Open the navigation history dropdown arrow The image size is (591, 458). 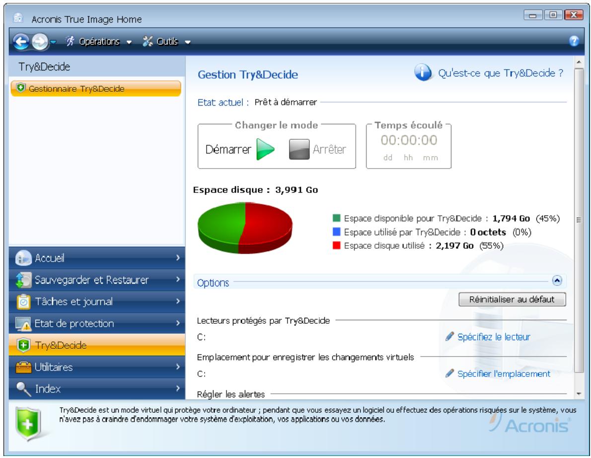click(53, 42)
